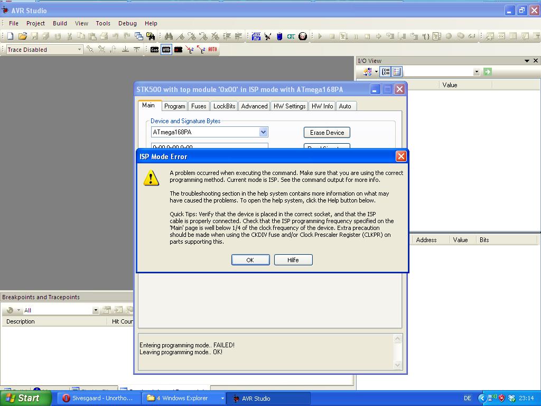Switch to the LockBits tab
541x406 pixels.
click(224, 106)
